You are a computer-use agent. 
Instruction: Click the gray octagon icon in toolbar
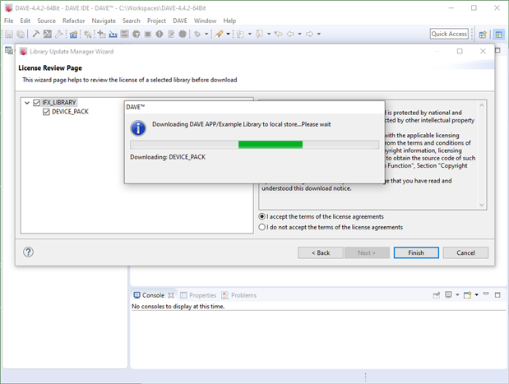[183, 34]
